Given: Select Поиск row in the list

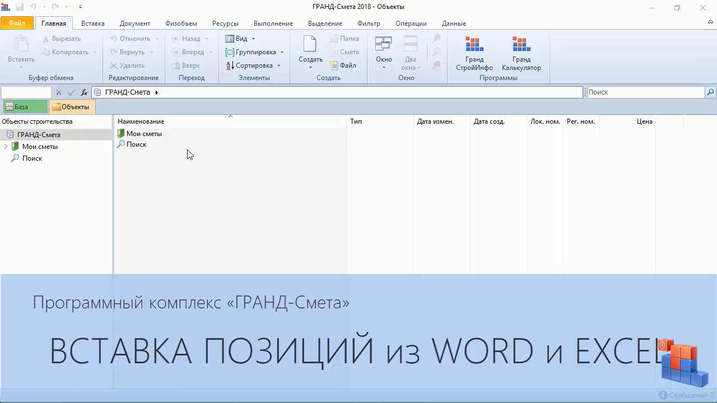Looking at the screenshot, I should coord(136,144).
